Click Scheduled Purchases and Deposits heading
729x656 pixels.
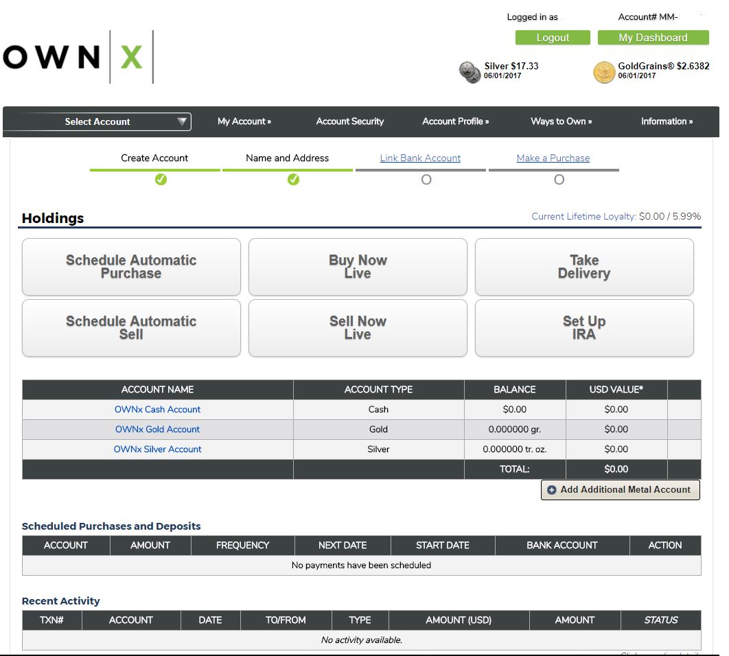click(x=111, y=526)
